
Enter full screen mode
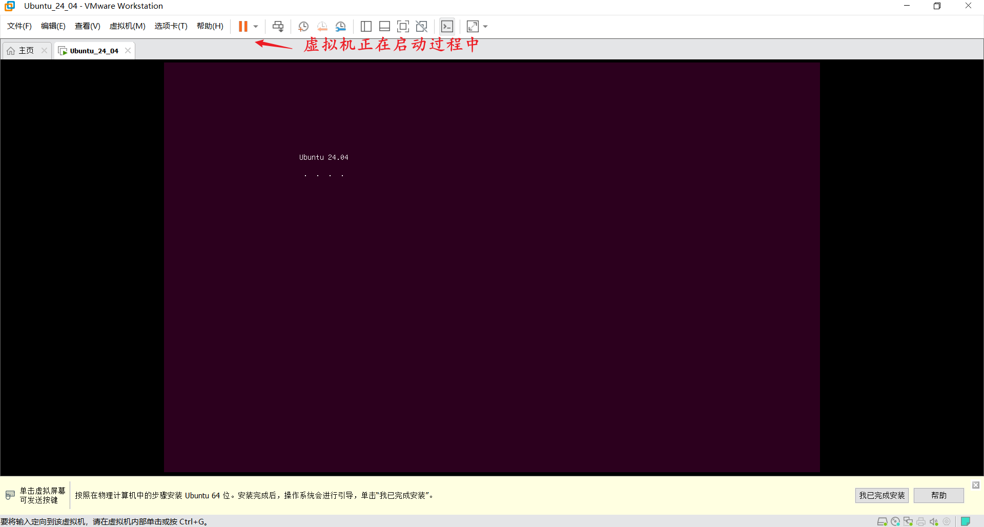pos(403,26)
